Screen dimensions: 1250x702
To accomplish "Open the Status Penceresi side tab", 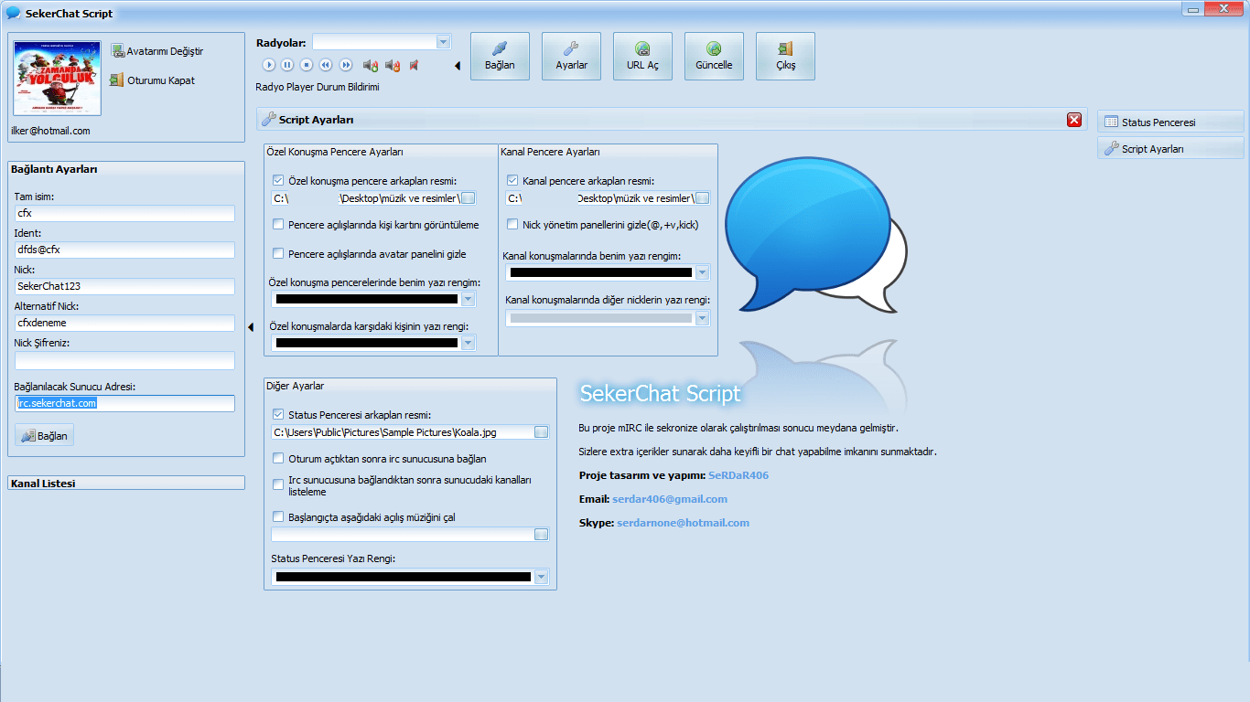I will [1170, 122].
